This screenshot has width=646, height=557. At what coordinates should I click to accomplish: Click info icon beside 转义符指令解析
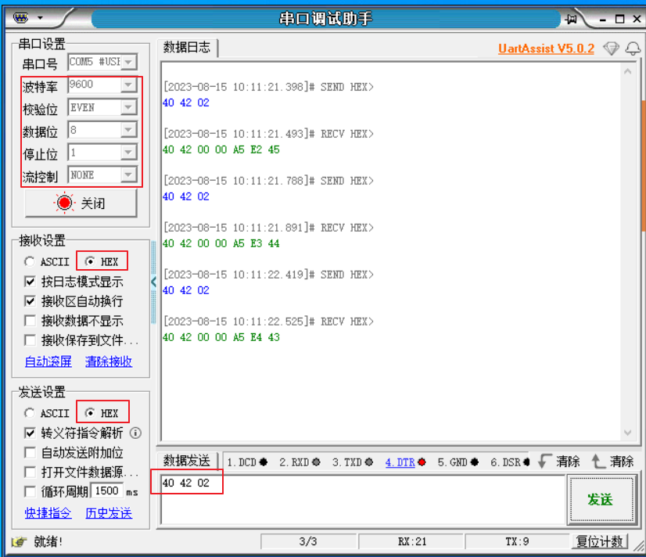pos(135,433)
